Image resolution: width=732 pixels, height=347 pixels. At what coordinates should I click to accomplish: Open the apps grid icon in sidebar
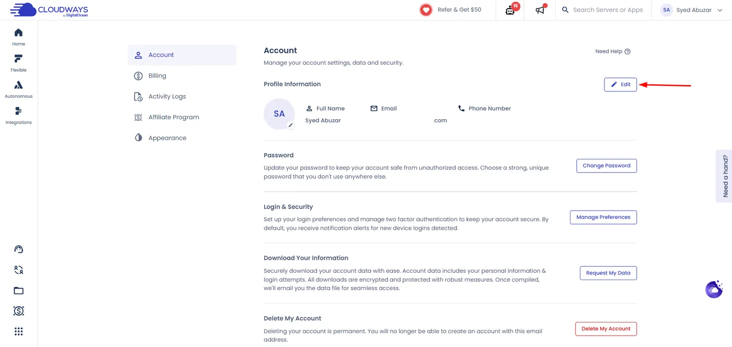pos(19,331)
